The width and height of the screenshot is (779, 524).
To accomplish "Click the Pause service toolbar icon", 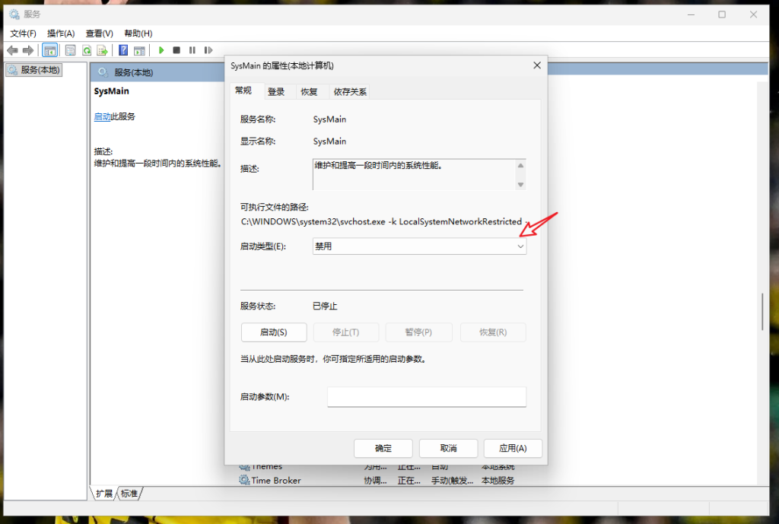I will (192, 50).
